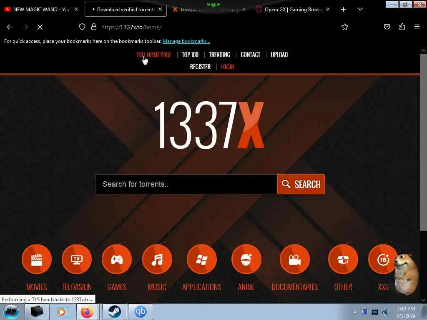Open the Windows Start orb

(11, 312)
